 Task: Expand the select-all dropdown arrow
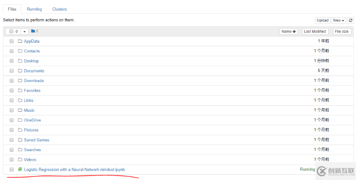[x=24, y=31]
